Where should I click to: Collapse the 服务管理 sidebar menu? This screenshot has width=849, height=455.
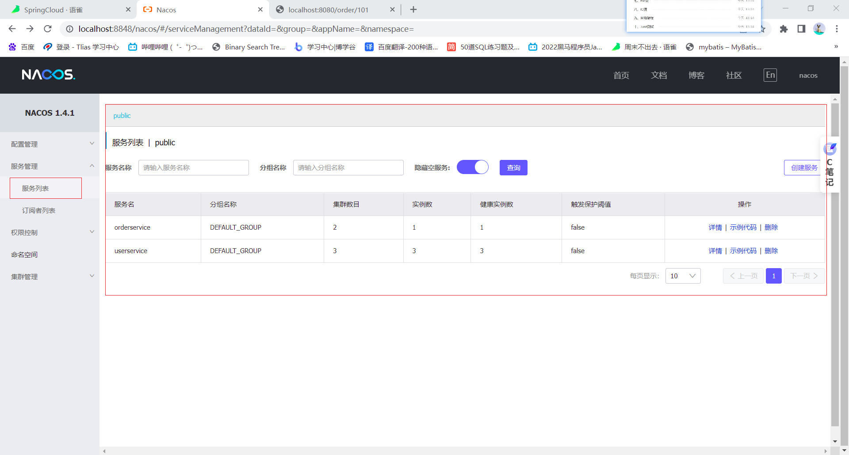[x=50, y=166]
